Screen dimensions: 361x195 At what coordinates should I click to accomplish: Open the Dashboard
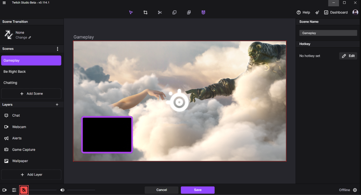pyautogui.click(x=336, y=12)
